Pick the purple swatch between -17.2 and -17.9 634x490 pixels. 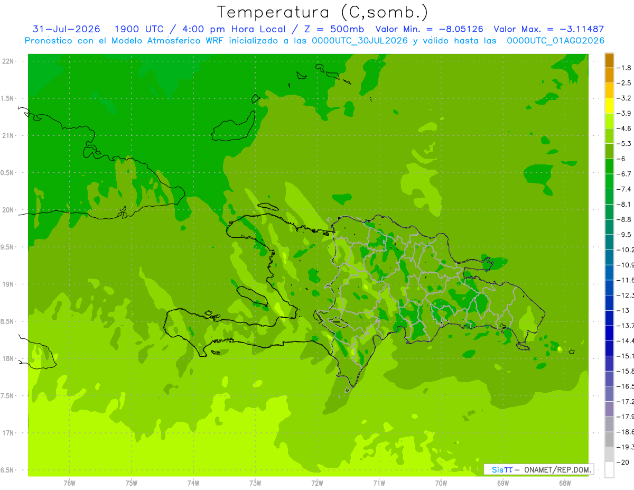[x=609, y=409]
